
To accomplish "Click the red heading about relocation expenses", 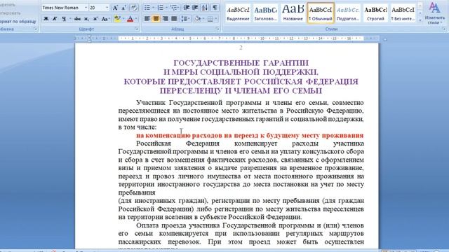I will 250,135.
